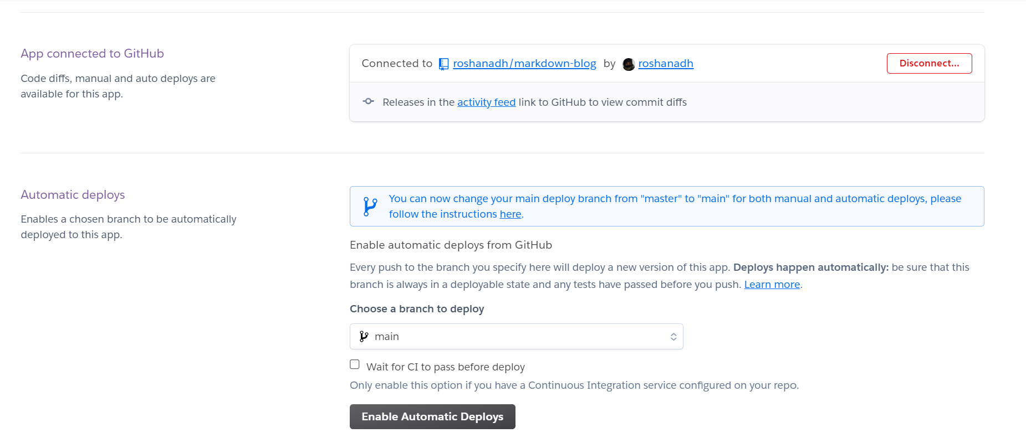Click the roshanadh profile avatar image
This screenshot has width=1026, height=443.
click(629, 64)
